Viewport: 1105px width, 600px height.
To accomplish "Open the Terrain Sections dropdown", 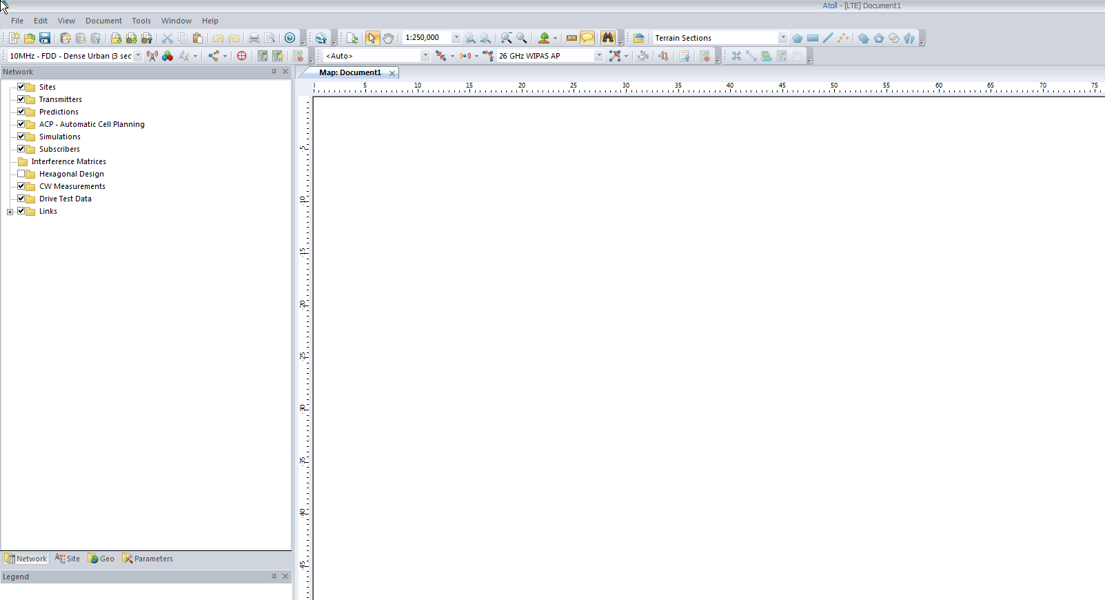I will pos(782,38).
